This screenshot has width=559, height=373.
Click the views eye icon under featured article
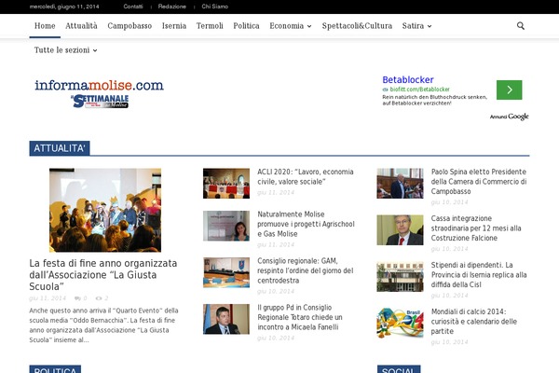pos(99,298)
